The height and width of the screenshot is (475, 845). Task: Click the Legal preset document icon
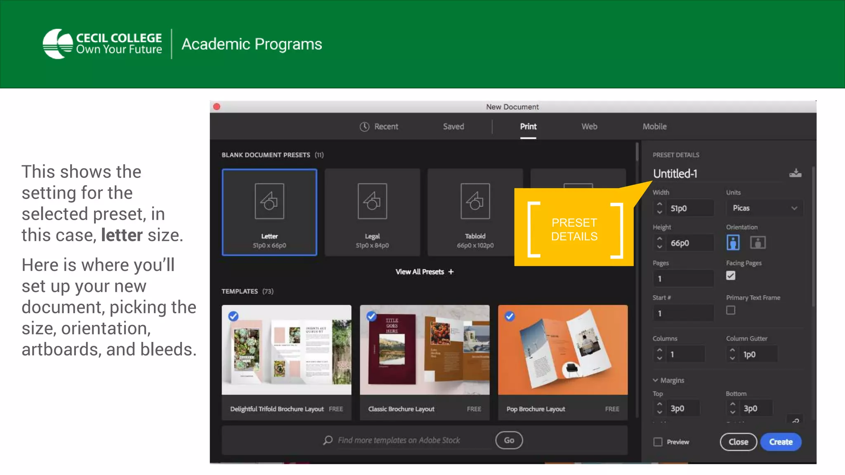pos(372,201)
